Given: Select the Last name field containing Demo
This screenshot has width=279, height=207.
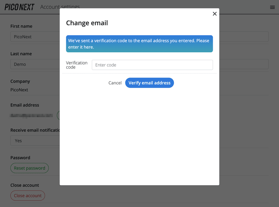Looking at the screenshot, I should click(x=35, y=64).
